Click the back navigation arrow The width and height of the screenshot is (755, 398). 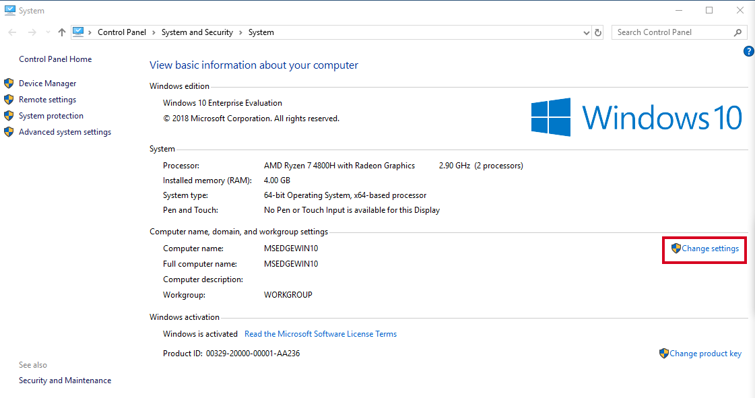tap(11, 32)
